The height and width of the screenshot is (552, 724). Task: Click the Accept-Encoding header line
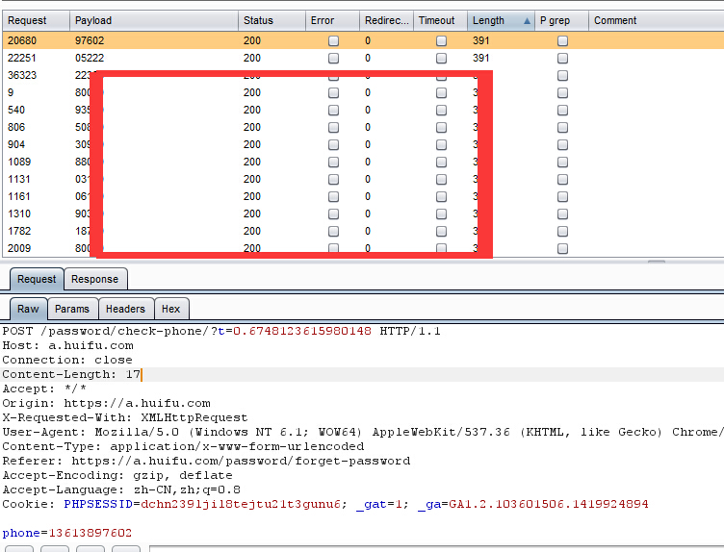coord(117,475)
